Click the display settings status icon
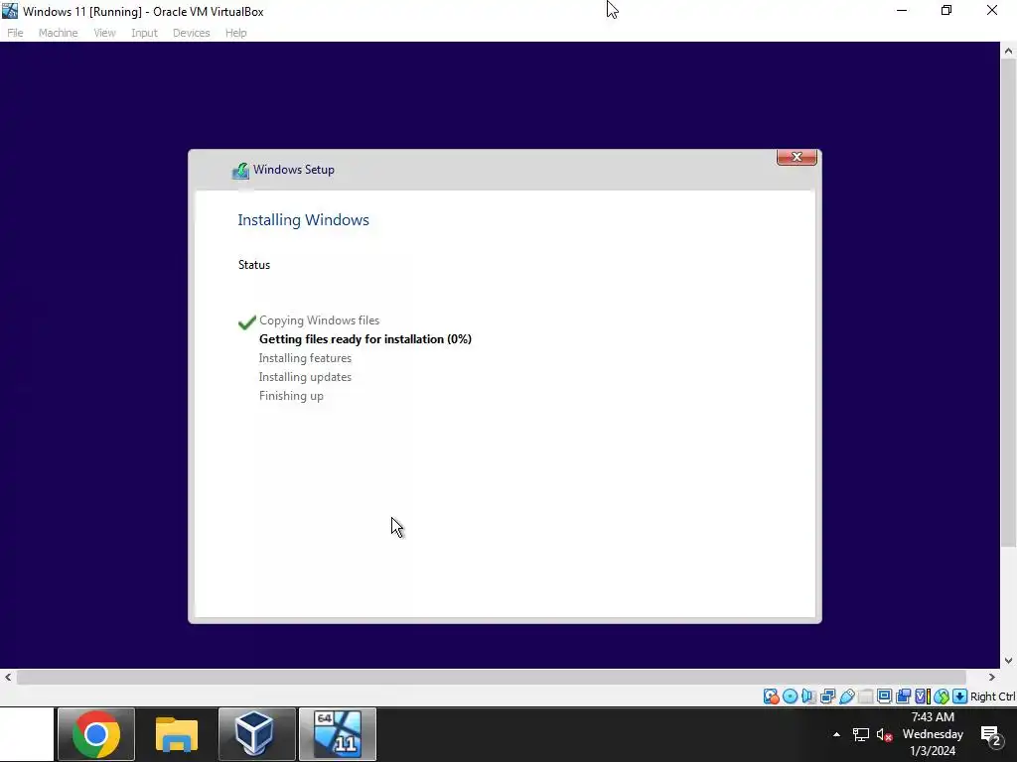The image size is (1017, 762). point(884,697)
